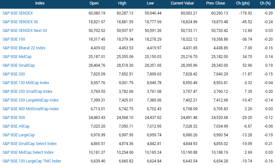Select 100 LargeCap TMC points change -10.74
The width and height of the screenshot is (275, 165).
click(x=247, y=161)
